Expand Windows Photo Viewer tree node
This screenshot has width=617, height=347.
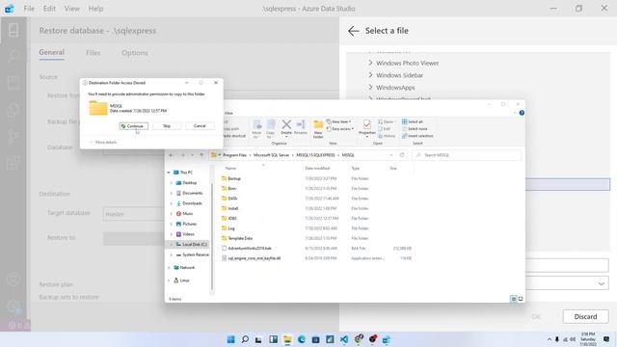(370, 63)
